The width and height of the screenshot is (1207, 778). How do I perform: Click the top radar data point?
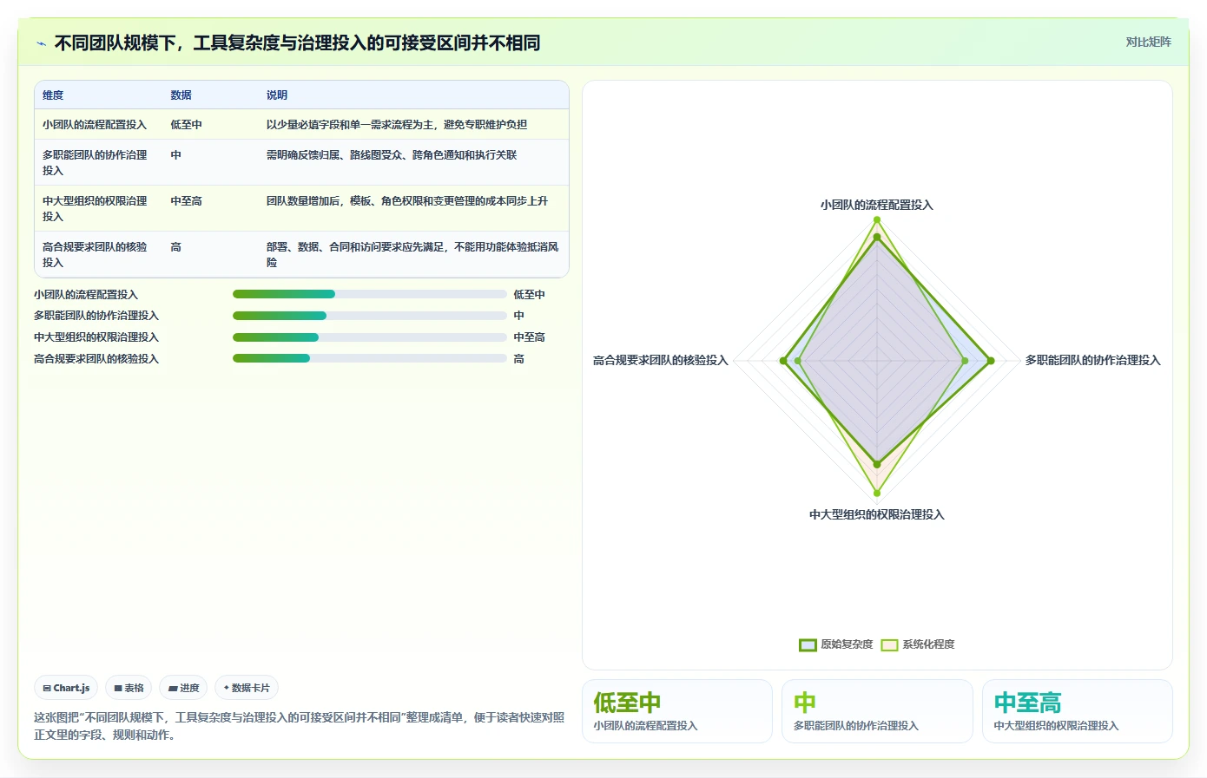[x=877, y=219]
